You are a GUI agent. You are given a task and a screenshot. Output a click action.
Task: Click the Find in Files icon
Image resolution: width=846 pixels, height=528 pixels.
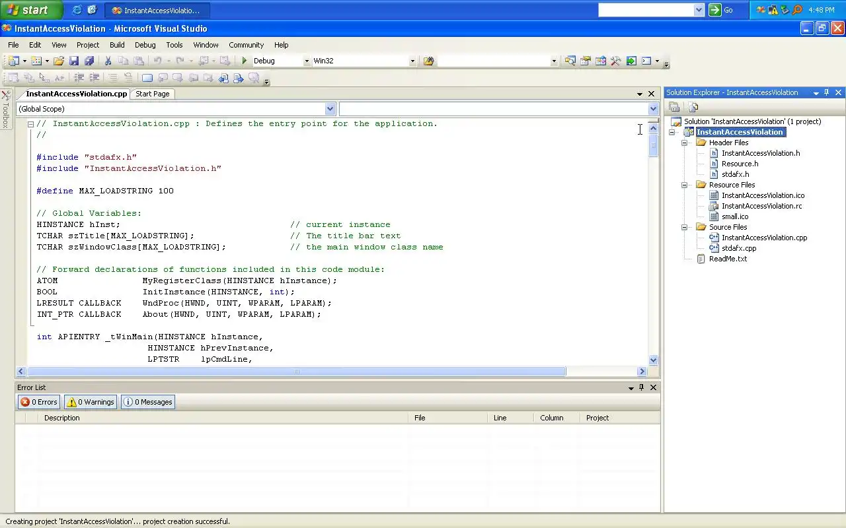(429, 61)
